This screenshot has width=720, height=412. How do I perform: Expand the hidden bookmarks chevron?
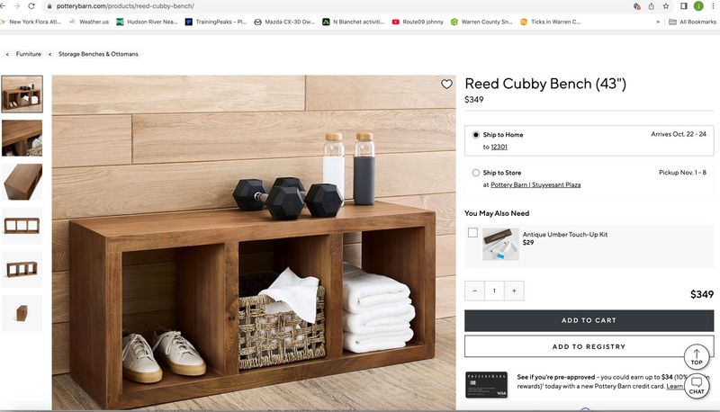pyautogui.click(x=658, y=22)
